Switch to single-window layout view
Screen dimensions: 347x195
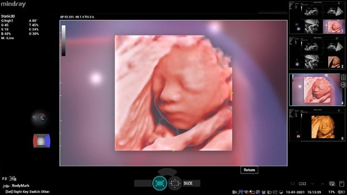click(x=292, y=183)
